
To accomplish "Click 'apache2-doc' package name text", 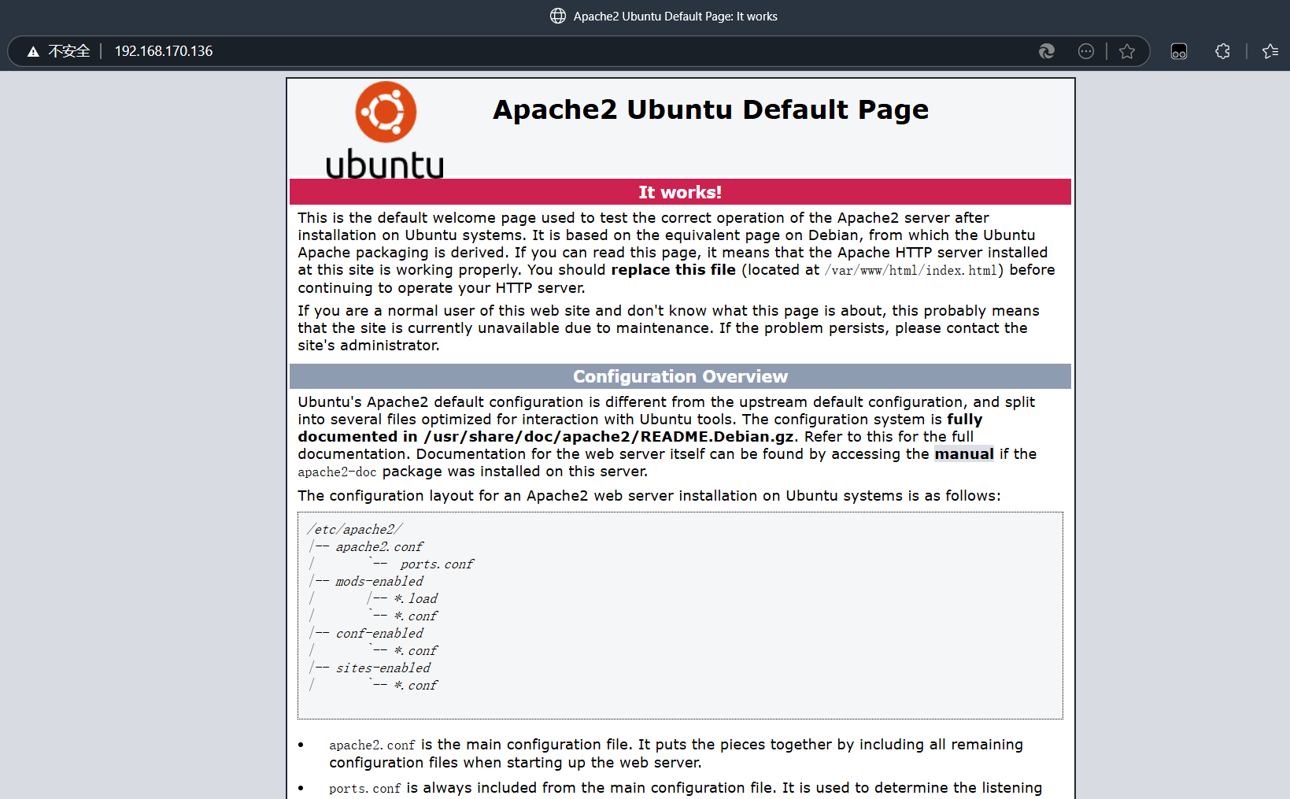I will 337,472.
